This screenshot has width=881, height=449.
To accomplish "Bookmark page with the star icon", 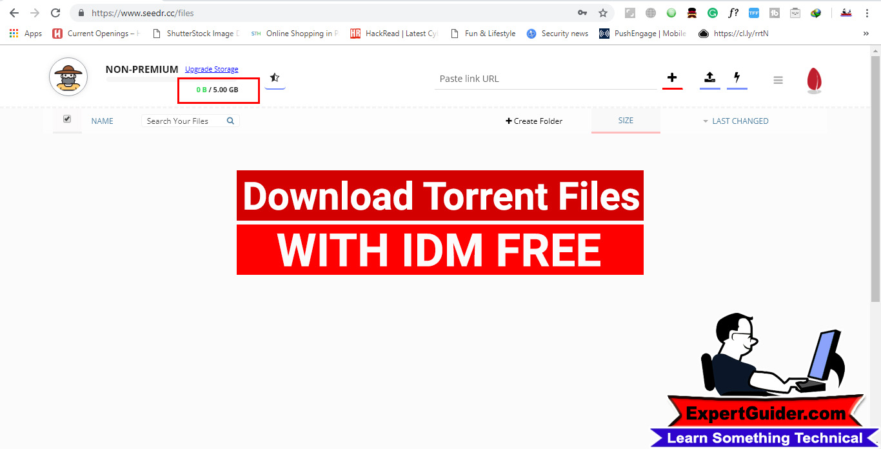I will [x=603, y=13].
